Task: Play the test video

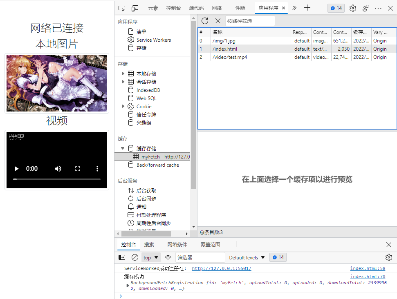Action: point(16,168)
